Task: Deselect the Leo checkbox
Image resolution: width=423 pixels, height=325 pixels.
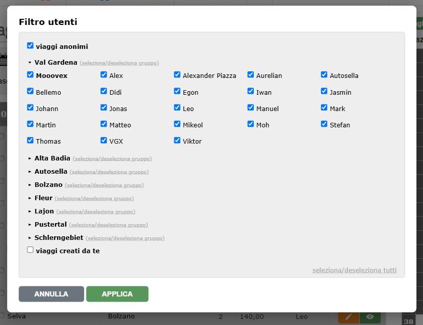Action: click(177, 107)
